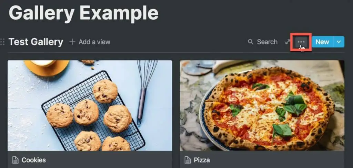Select the Test Gallery view title

[x=36, y=42]
